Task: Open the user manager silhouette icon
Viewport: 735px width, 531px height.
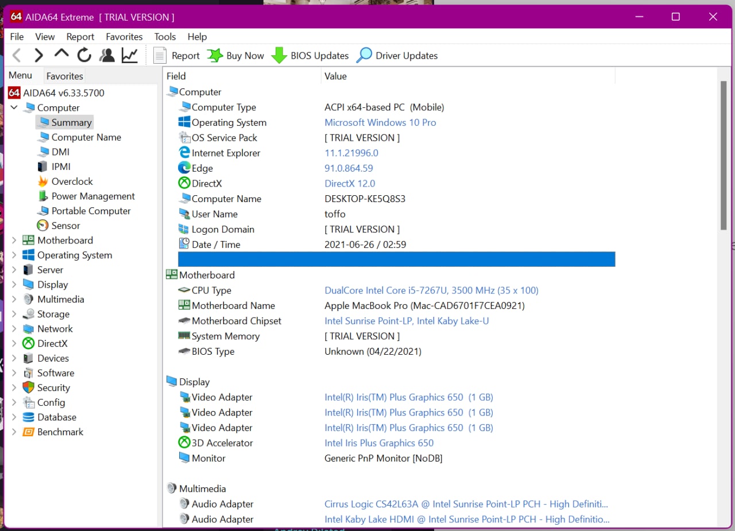Action: point(107,56)
